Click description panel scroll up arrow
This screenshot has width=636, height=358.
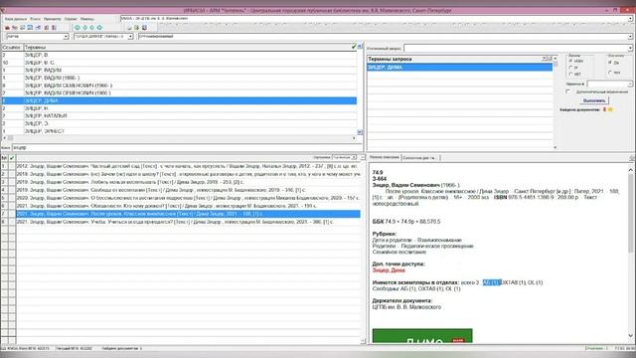click(x=631, y=169)
